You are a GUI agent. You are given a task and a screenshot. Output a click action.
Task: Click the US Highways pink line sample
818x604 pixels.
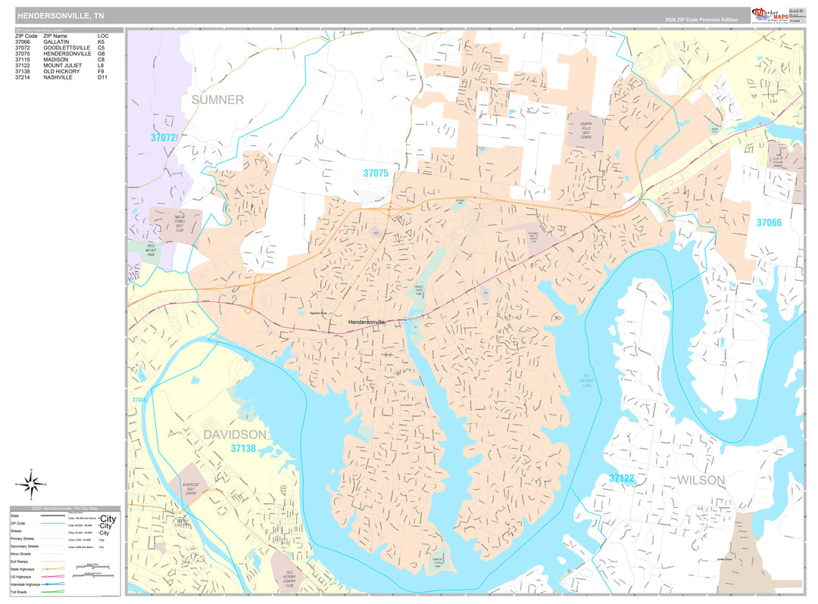click(x=53, y=577)
